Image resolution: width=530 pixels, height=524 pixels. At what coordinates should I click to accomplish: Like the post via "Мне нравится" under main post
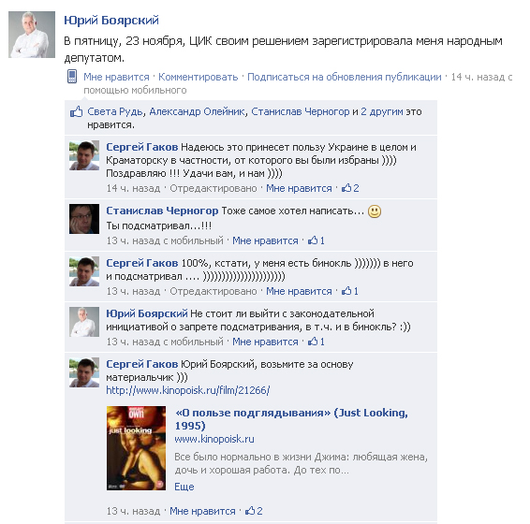tap(116, 77)
